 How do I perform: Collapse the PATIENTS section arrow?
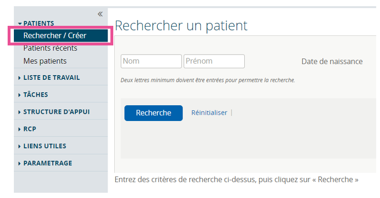coord(20,23)
